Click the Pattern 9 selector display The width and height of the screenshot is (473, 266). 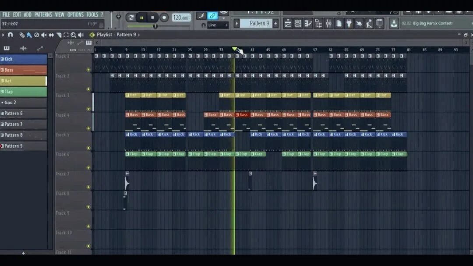[x=256, y=23]
